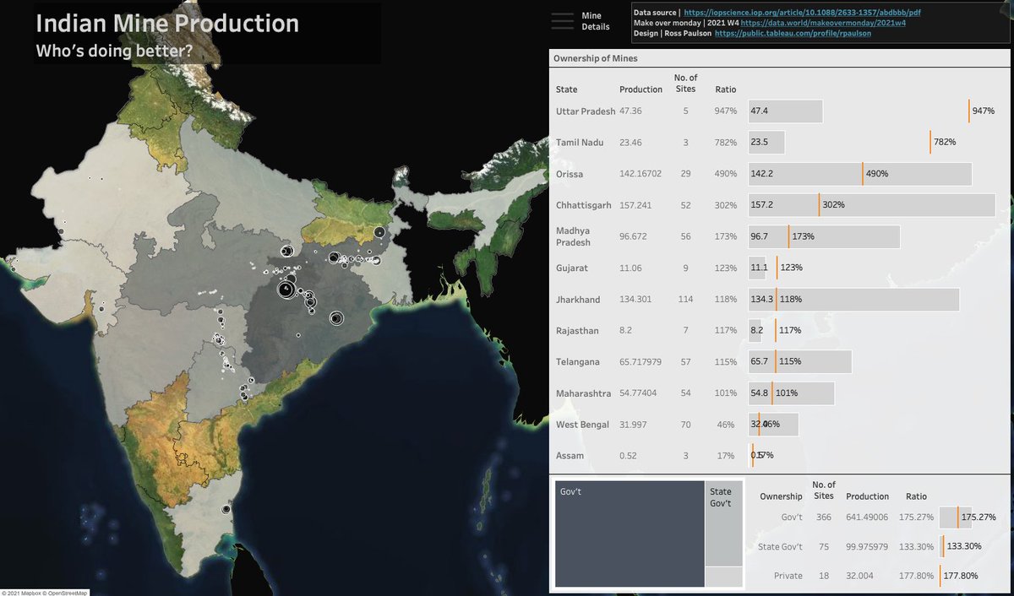Screen dimensions: 1014x596
Task: Click the Orissa production value 142.16702
Action: (x=641, y=174)
